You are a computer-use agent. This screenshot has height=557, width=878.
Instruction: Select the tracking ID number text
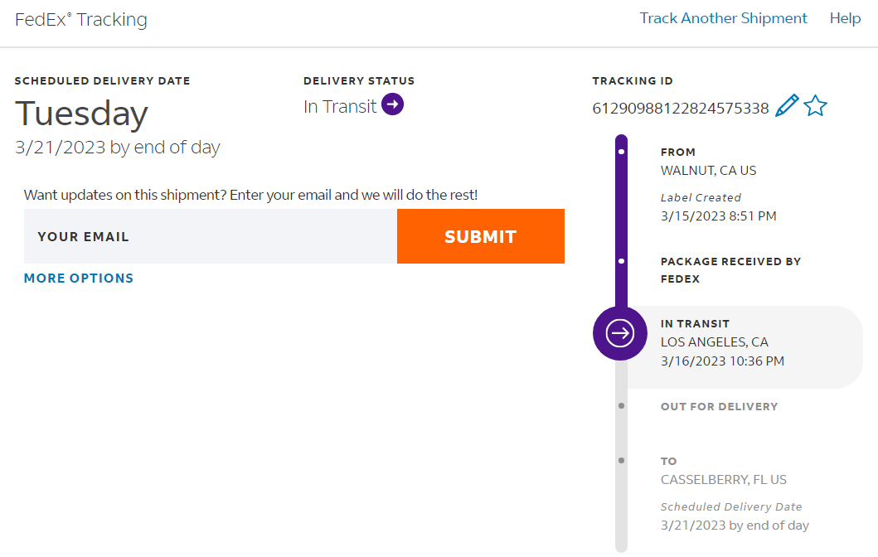[680, 108]
